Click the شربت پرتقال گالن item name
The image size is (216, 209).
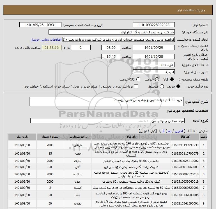click(x=131, y=167)
